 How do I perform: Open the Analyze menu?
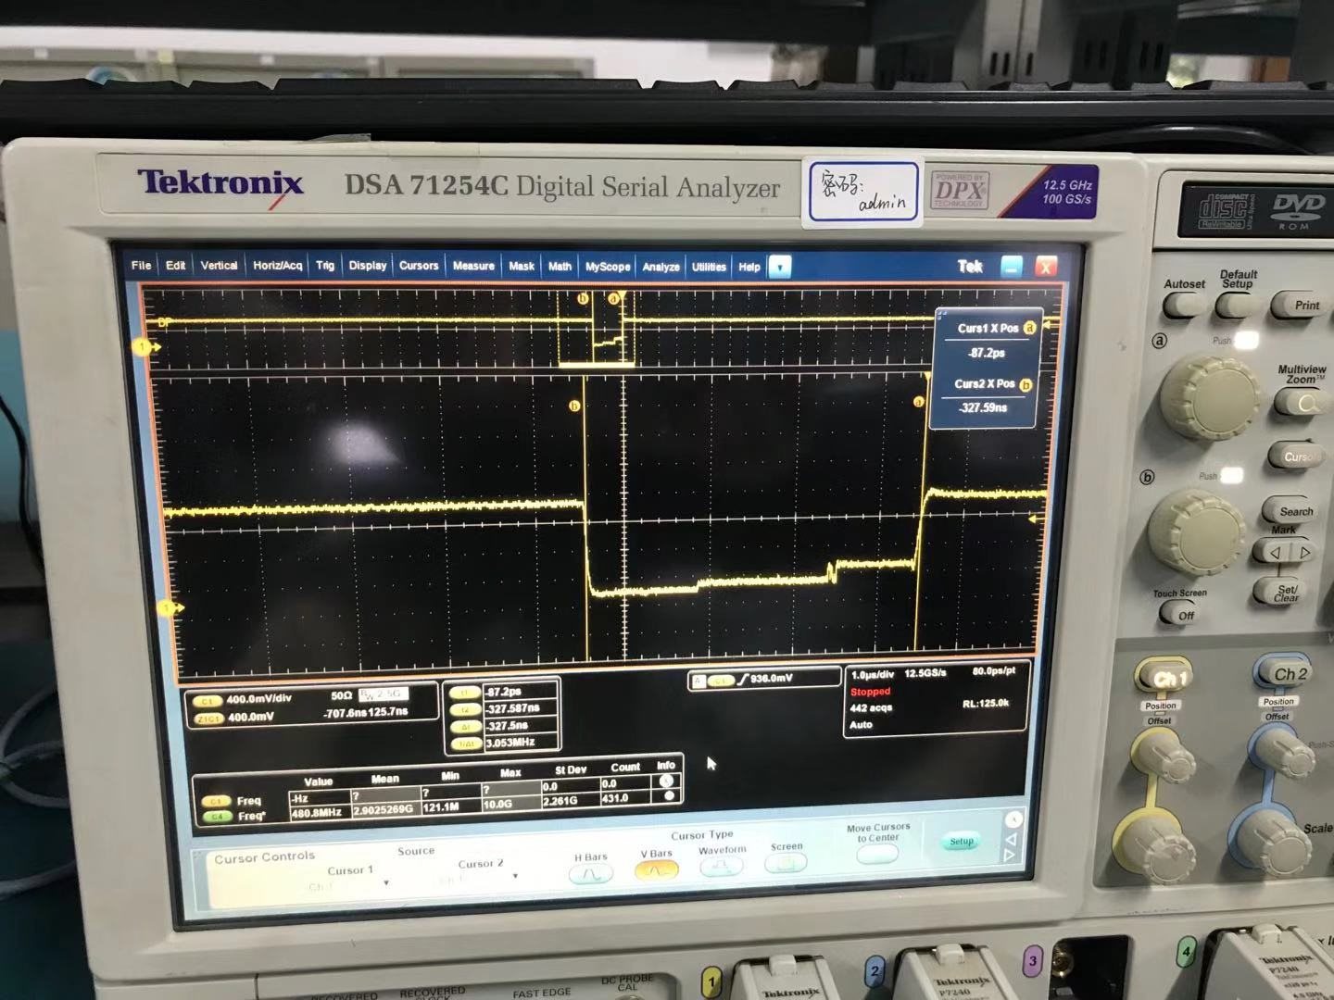coord(661,267)
